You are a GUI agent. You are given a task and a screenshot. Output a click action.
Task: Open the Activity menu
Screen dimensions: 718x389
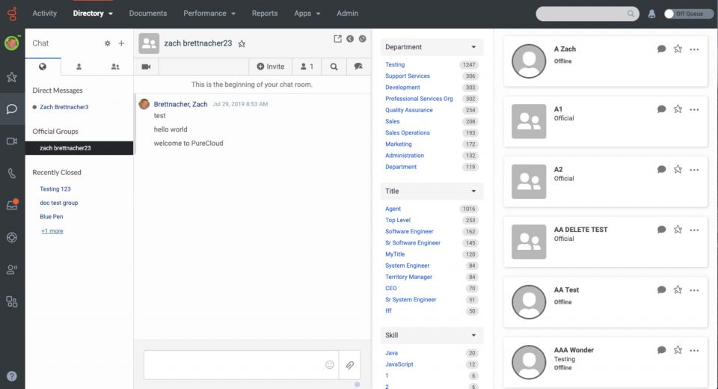pos(44,13)
